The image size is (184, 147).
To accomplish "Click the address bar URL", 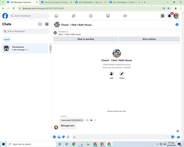I will (43, 8).
